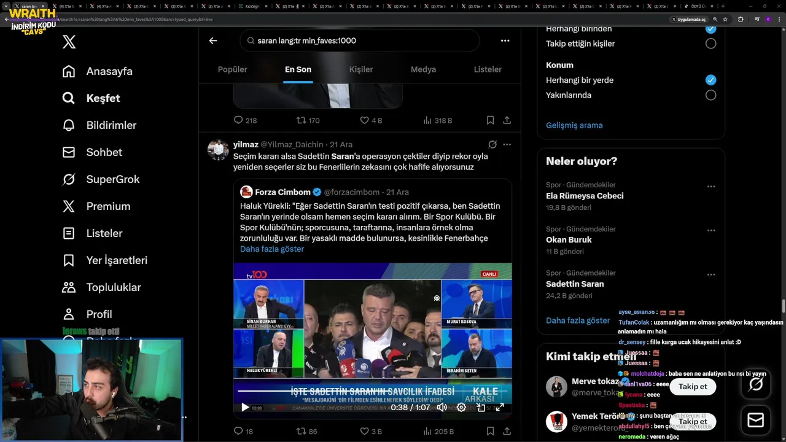Open video settings gear
786x442 pixels.
[x=461, y=407]
